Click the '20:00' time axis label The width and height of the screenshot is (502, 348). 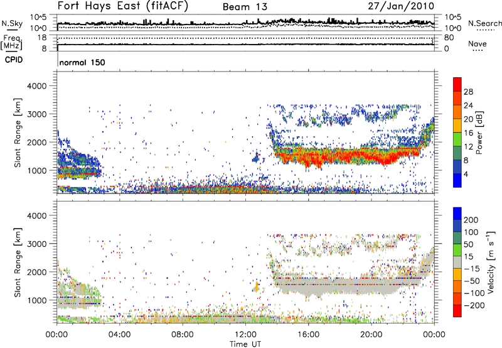[x=371, y=335]
